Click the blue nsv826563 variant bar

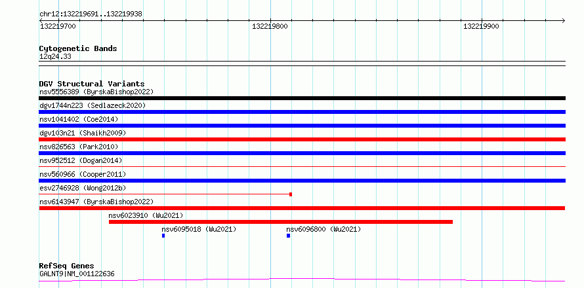pyautogui.click(x=302, y=153)
